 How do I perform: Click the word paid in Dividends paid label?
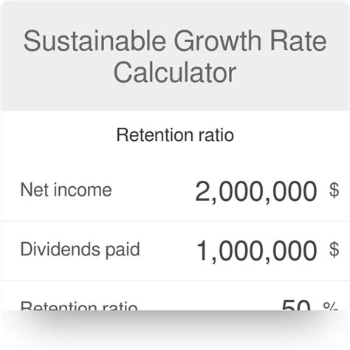tap(123, 250)
